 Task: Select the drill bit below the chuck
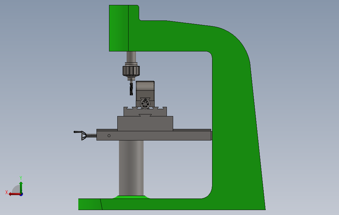click(x=131, y=89)
